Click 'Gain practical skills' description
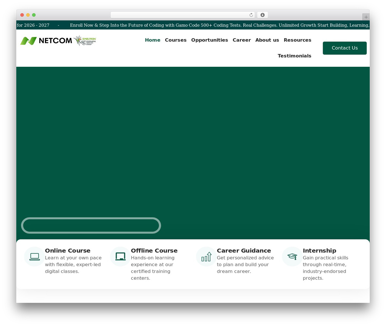Image resolution: width=386 pixels, height=326 pixels. click(325, 268)
